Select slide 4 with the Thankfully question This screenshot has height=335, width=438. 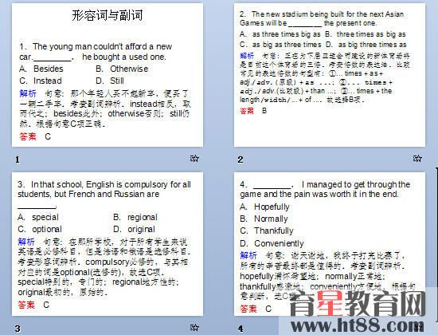[x=330, y=244]
